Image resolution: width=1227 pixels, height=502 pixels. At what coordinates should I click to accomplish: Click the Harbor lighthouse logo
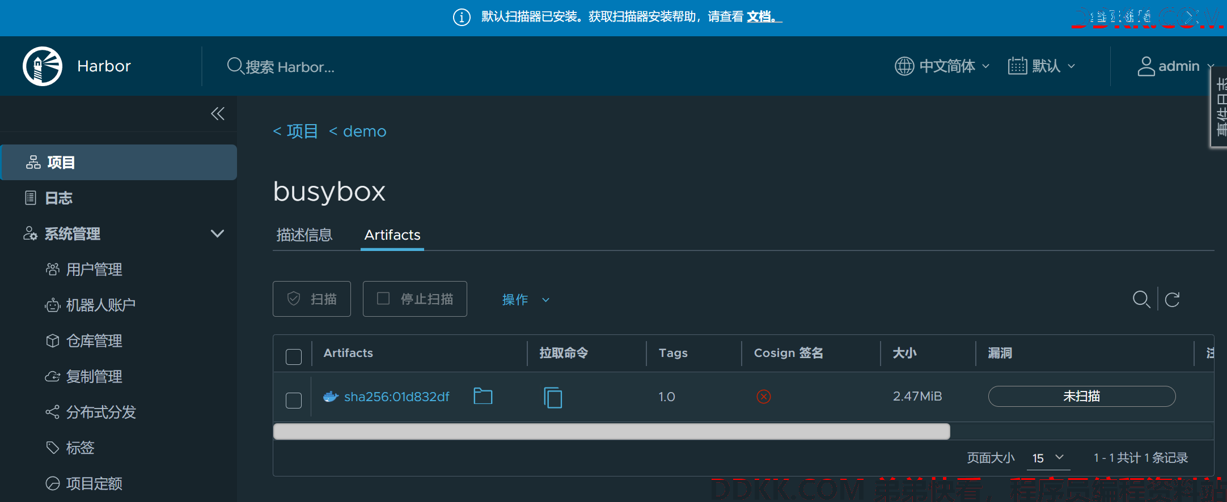tap(43, 66)
